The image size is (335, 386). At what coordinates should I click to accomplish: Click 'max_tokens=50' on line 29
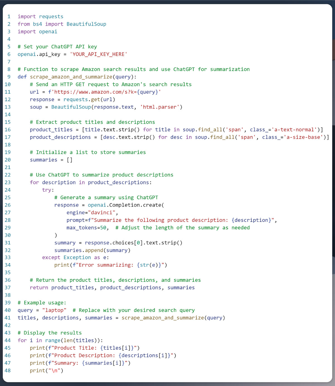(86, 227)
